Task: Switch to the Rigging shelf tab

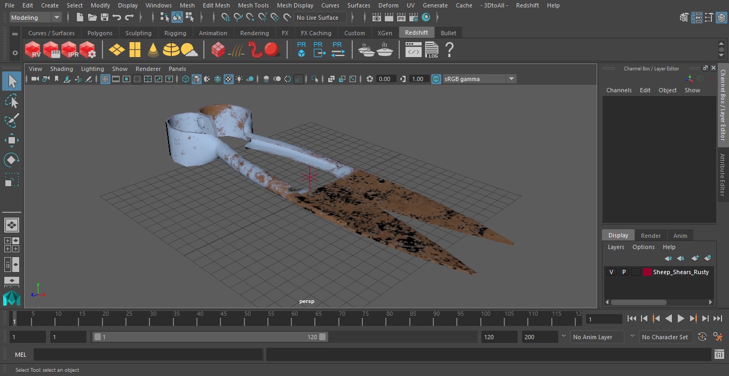Action: click(x=175, y=33)
